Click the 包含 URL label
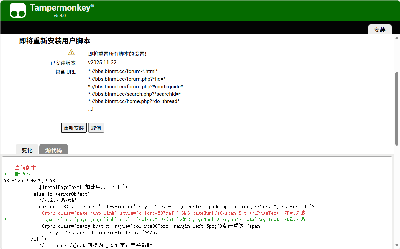 pyautogui.click(x=65, y=72)
